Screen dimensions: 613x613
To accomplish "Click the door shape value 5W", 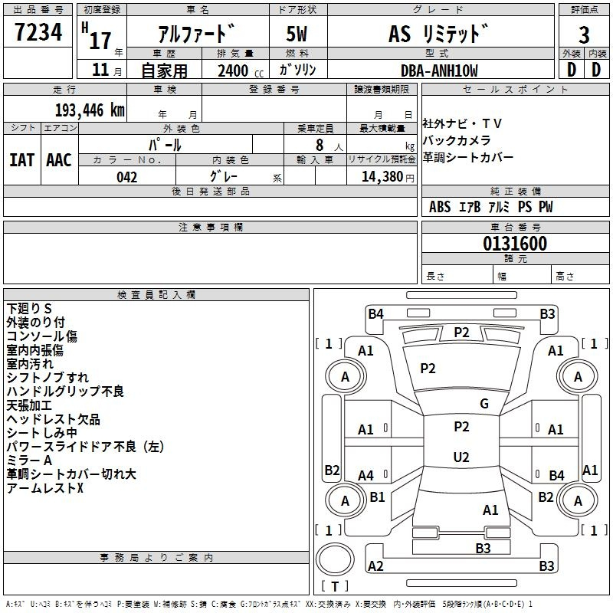I will coord(297,34).
